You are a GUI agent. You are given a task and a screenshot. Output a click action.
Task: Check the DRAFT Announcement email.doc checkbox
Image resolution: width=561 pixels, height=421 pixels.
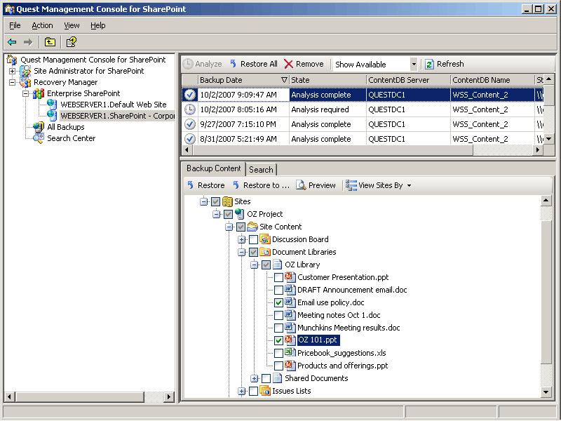pyautogui.click(x=278, y=290)
